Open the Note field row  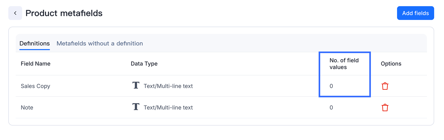coord(221,107)
